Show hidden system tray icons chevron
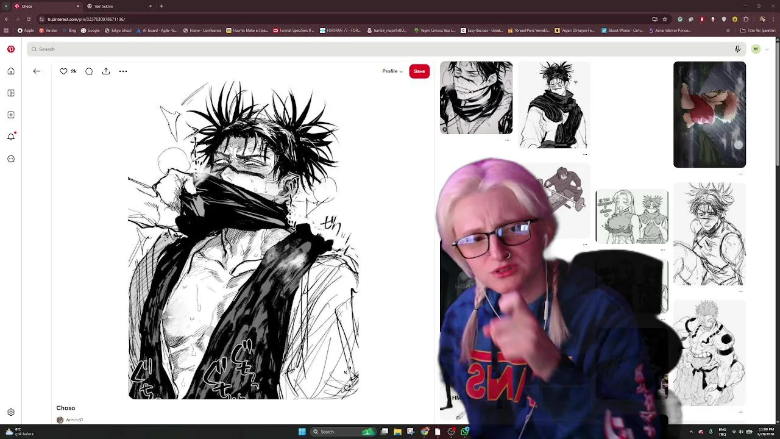The image size is (780, 439). (x=691, y=432)
